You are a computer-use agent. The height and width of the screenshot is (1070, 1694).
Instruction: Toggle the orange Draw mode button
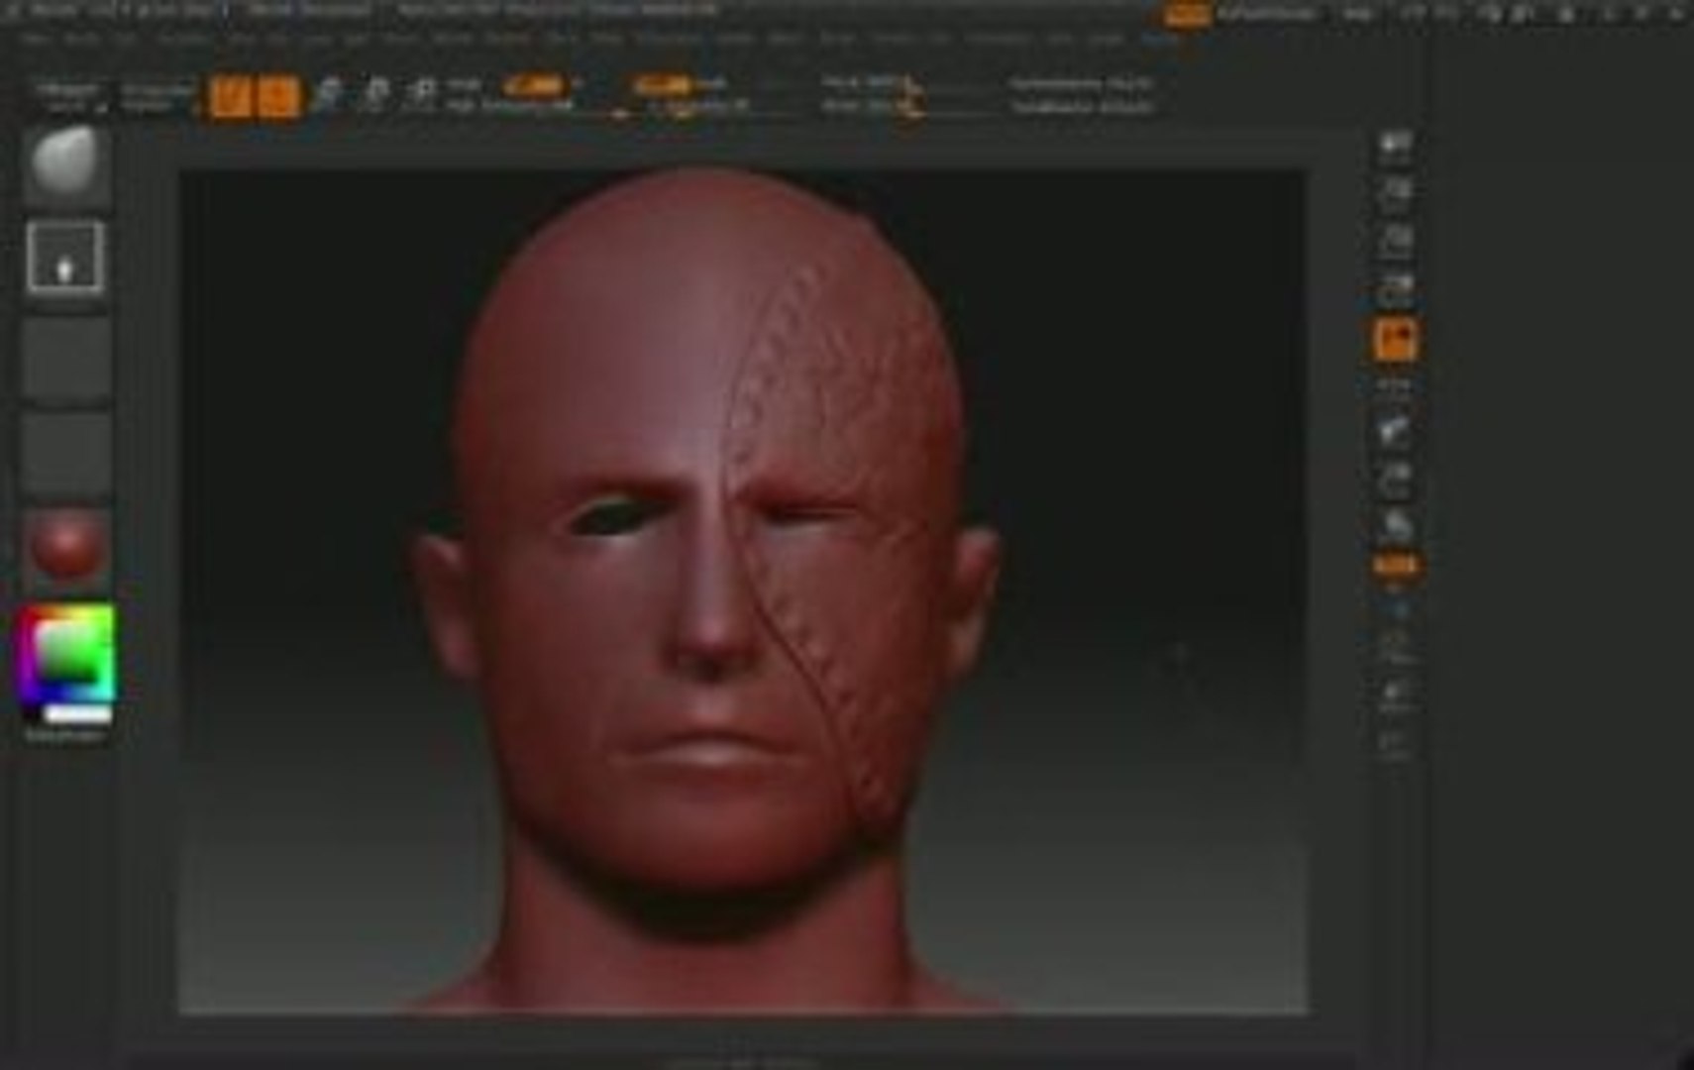[x=277, y=97]
